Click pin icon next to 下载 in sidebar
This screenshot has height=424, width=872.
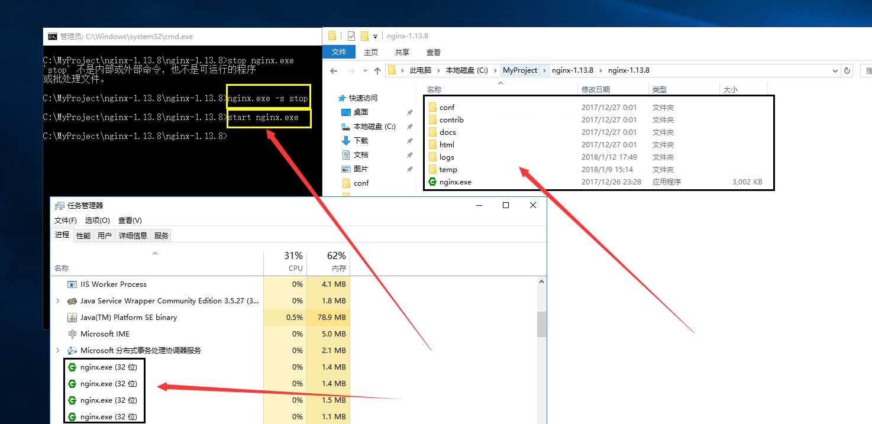pos(409,141)
